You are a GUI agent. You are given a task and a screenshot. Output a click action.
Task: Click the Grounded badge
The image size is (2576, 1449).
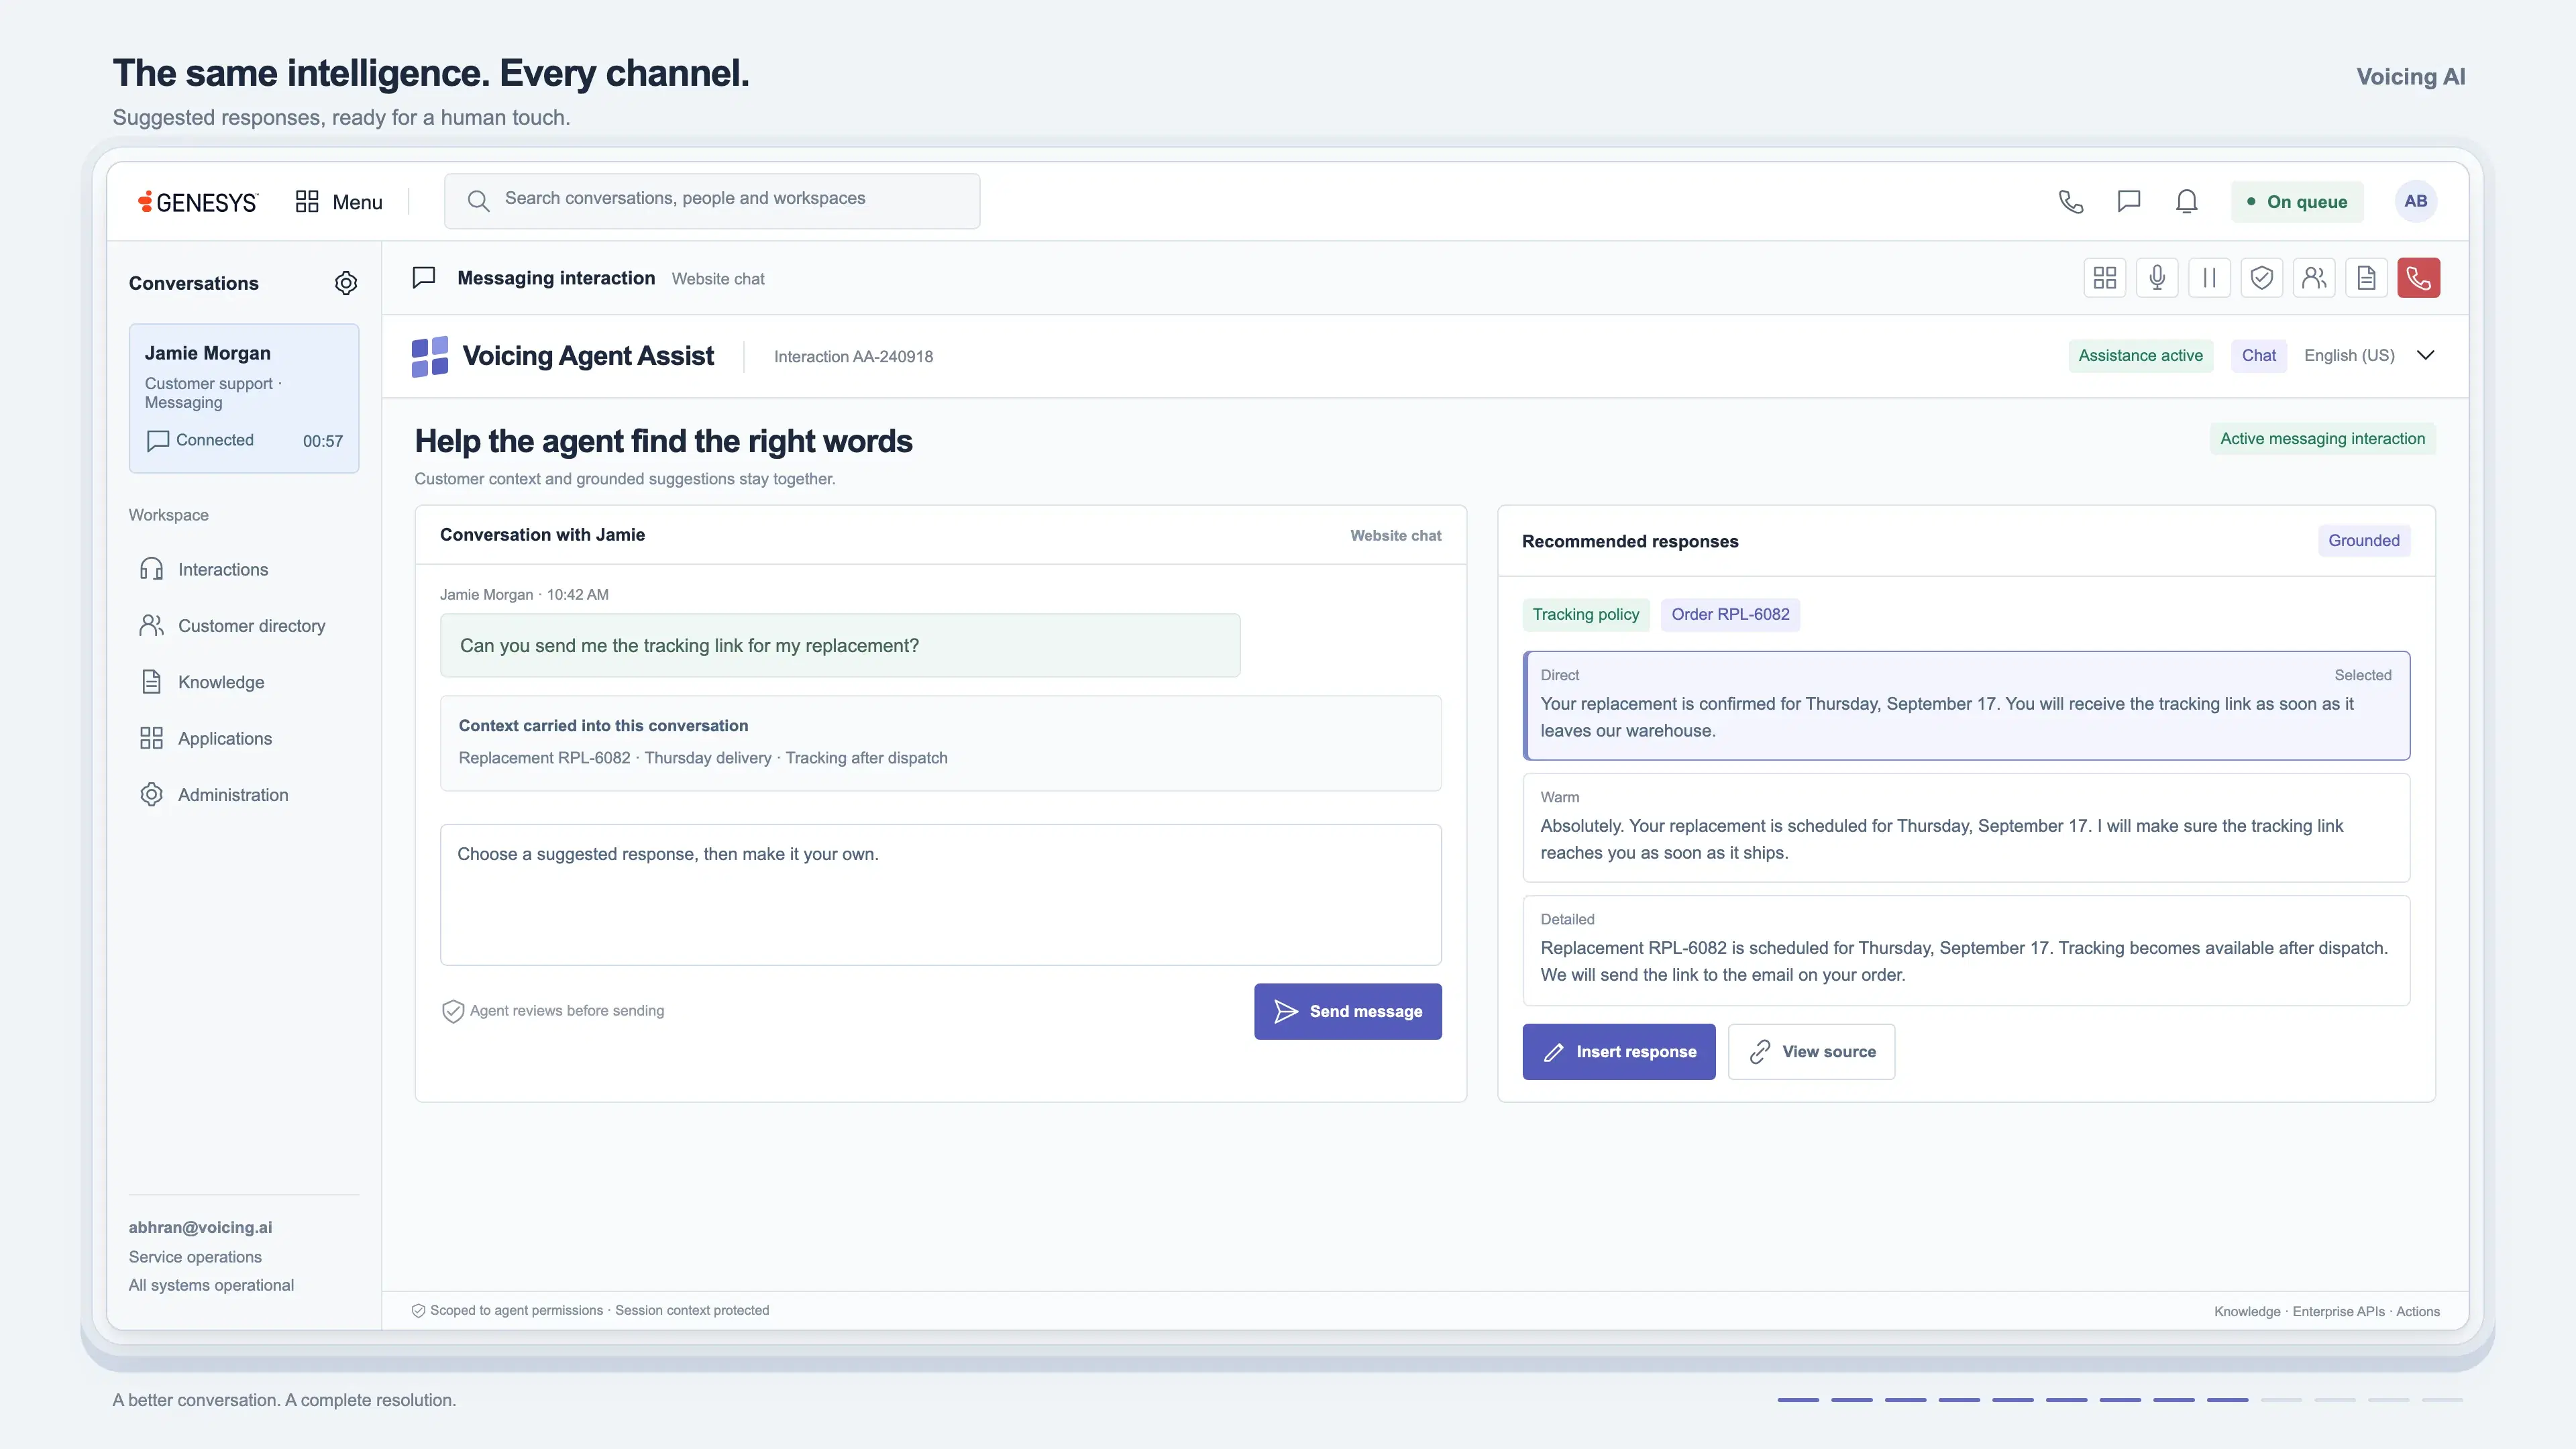tap(2364, 541)
